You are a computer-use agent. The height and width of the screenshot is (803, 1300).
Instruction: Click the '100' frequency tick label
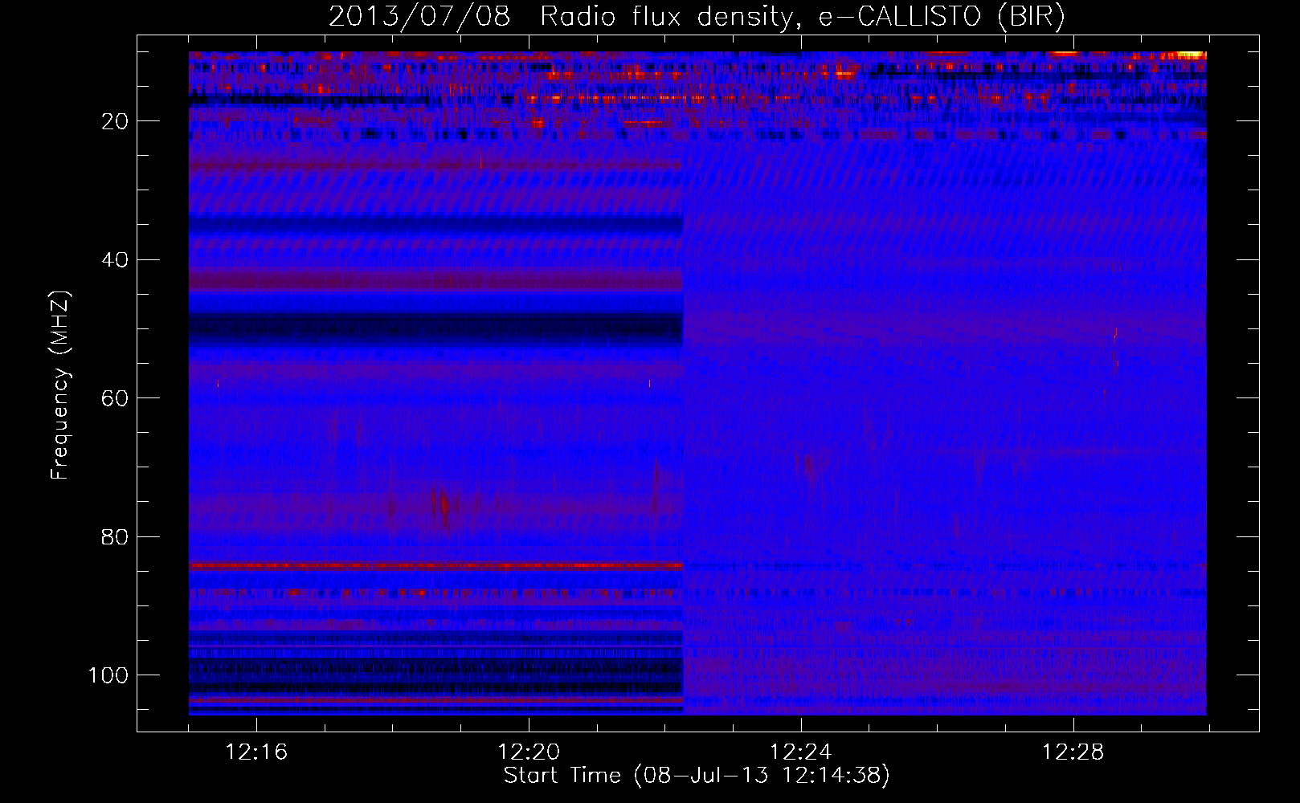108,675
